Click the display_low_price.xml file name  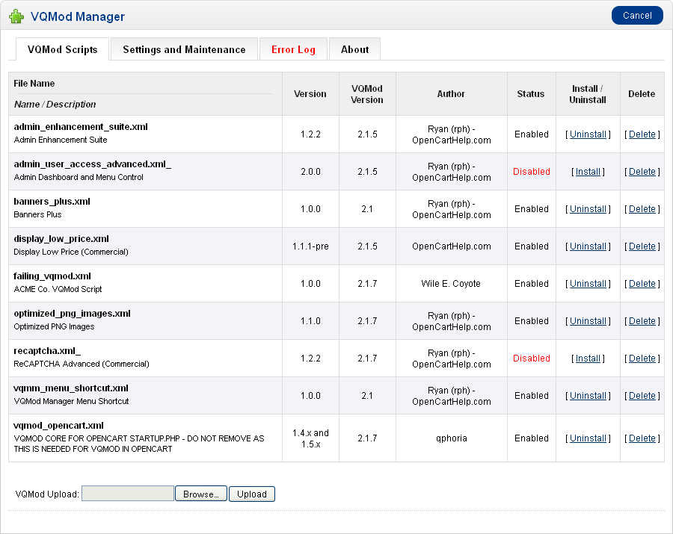(61, 239)
